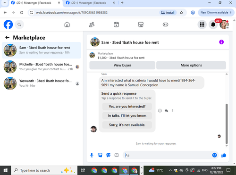This screenshot has width=236, height=175.
Task: Open the Friends icon in top navigation
Action: 92,25
